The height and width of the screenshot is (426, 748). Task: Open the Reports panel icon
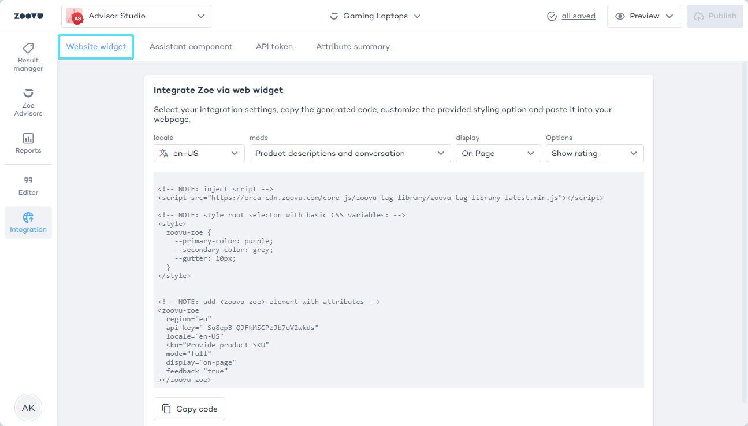(28, 139)
